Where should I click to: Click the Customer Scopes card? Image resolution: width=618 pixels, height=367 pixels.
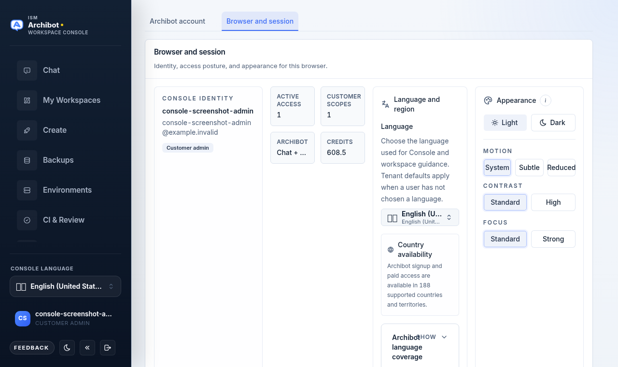343,106
